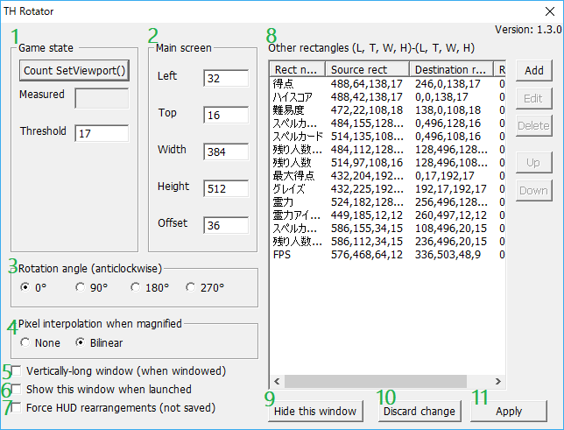This screenshot has height=430, width=564.
Task: Click the Width value field
Action: point(226,152)
